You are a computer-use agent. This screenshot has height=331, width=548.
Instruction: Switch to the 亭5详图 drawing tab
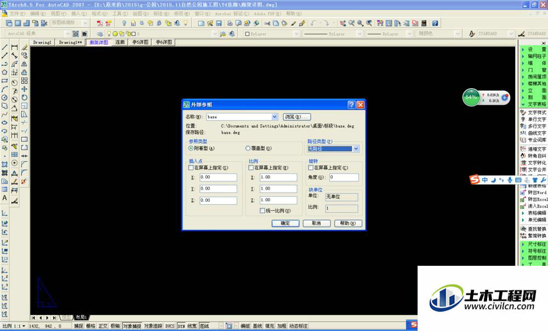(x=140, y=42)
